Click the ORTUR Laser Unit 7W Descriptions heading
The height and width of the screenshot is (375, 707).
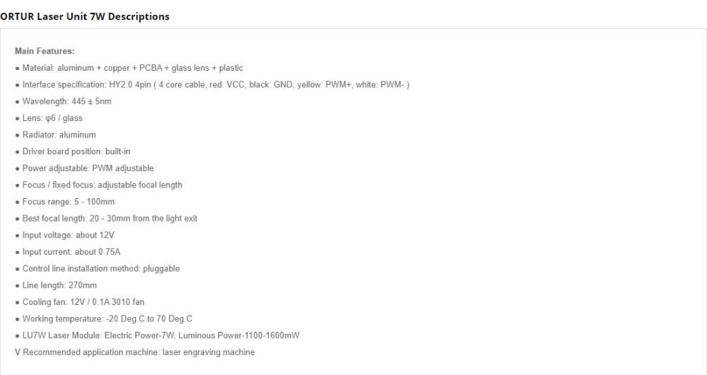point(85,16)
